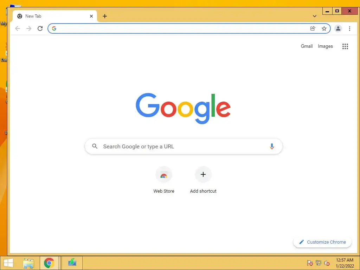Click the Google logo
The height and width of the screenshot is (270, 360).
(x=183, y=108)
